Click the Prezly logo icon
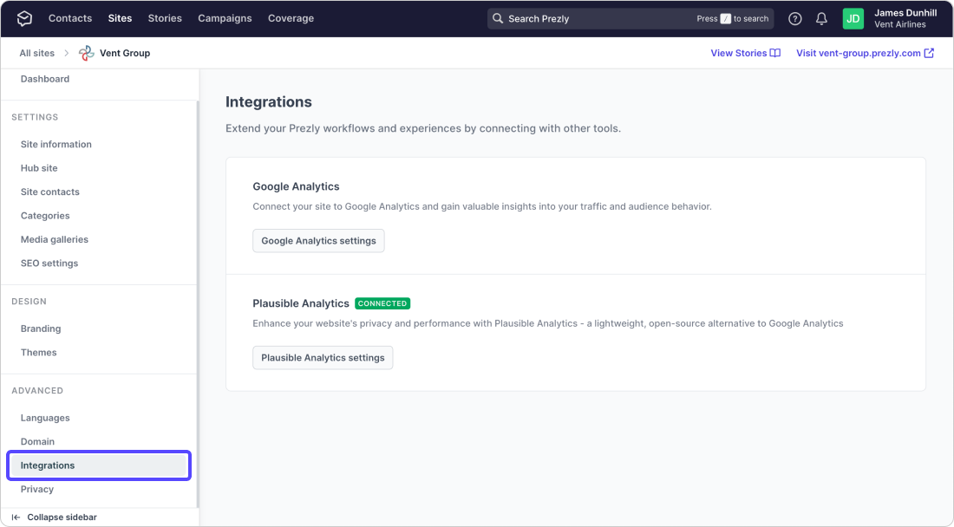 [x=24, y=18]
